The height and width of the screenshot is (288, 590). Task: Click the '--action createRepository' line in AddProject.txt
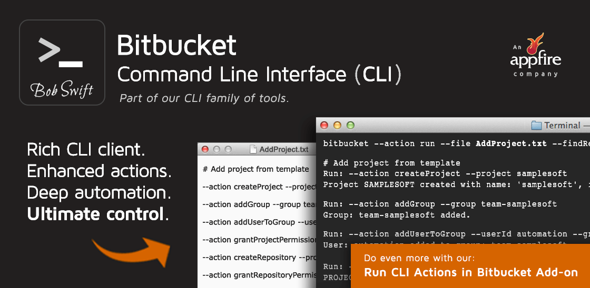pos(259,257)
